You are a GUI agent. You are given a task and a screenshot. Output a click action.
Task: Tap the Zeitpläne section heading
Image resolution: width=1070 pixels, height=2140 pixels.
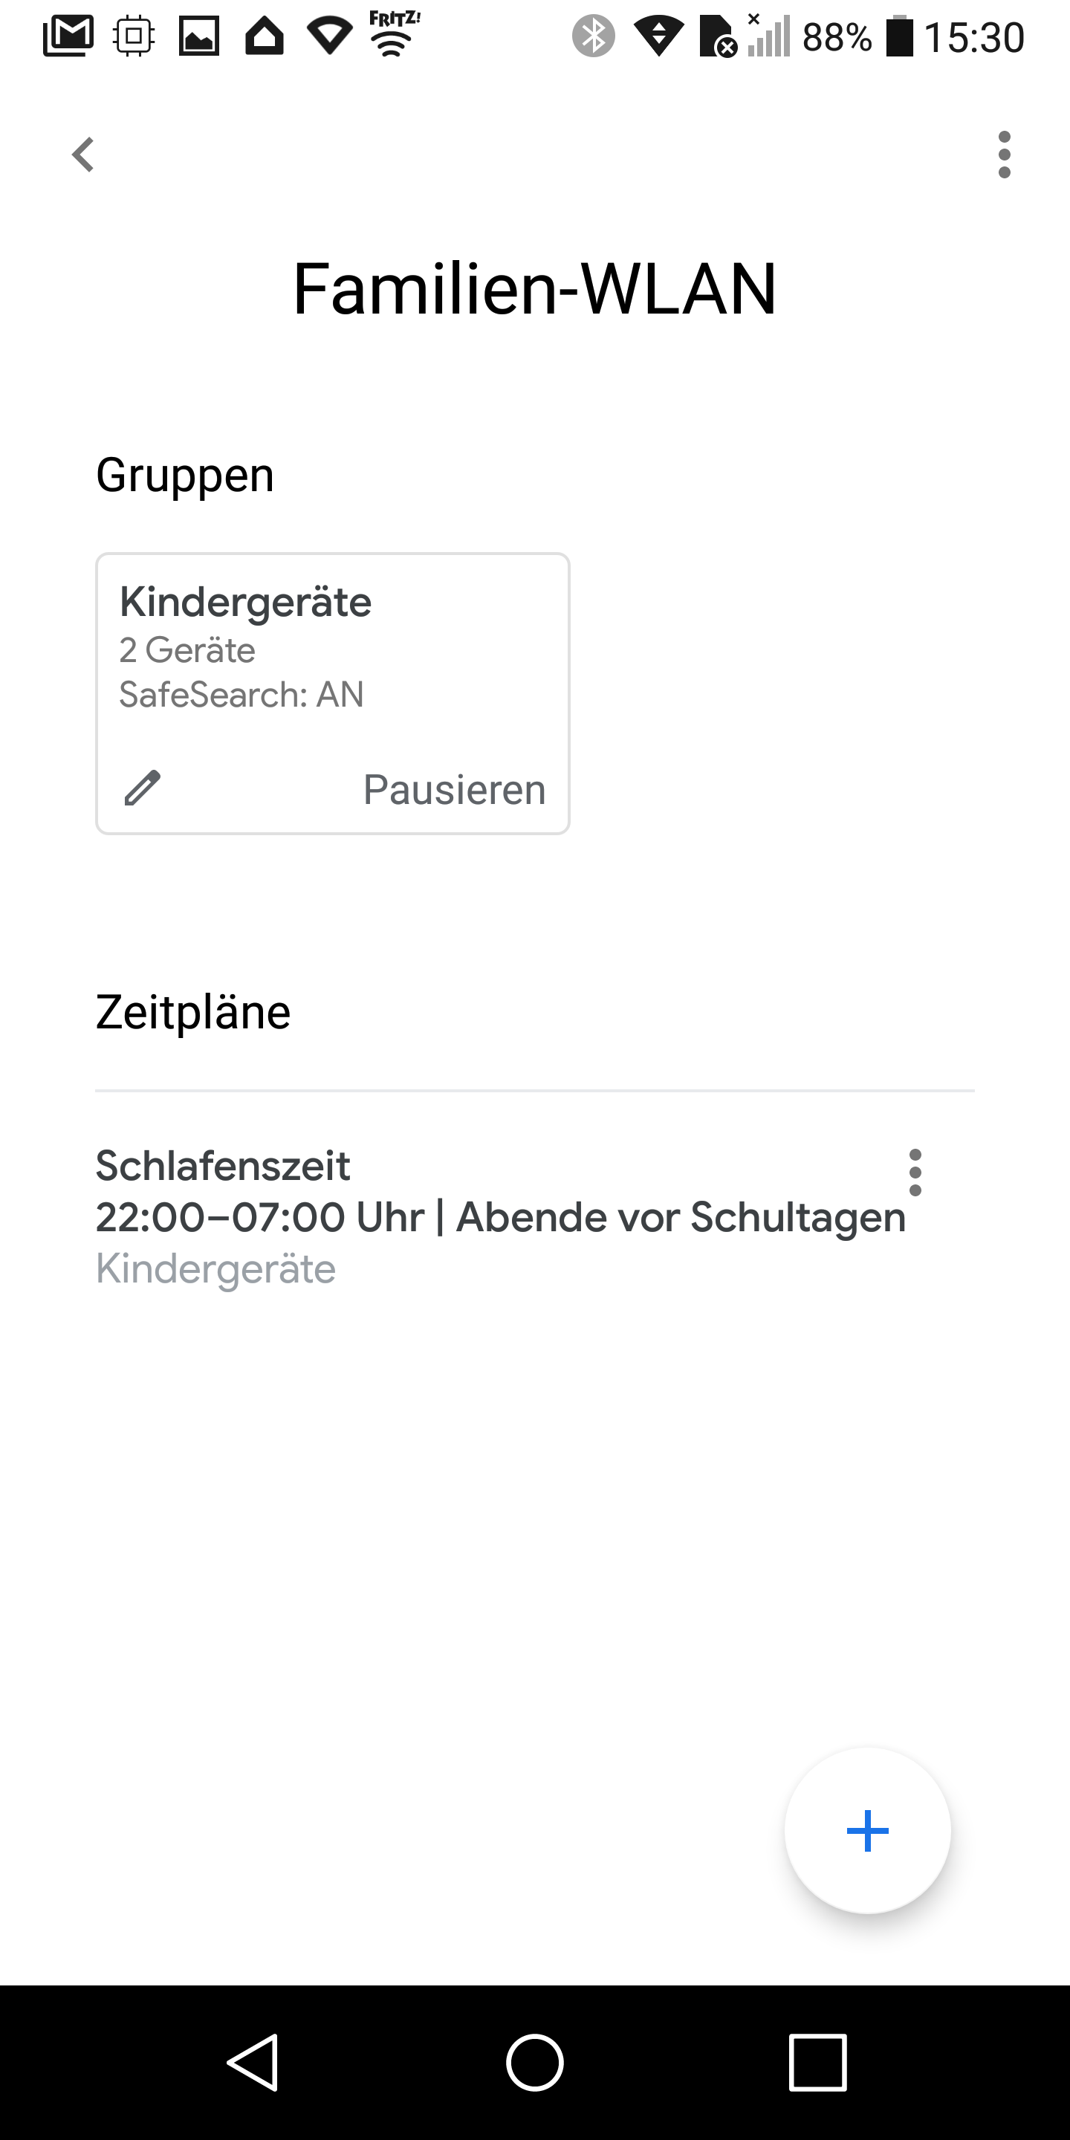click(192, 1012)
